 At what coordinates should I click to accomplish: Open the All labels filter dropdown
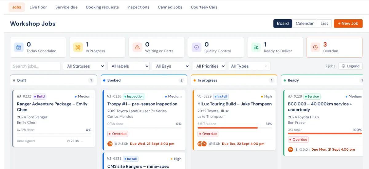pyautogui.click(x=129, y=66)
